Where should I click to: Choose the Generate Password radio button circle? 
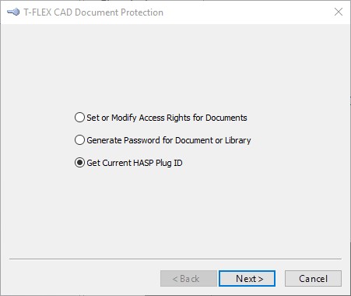[79, 140]
